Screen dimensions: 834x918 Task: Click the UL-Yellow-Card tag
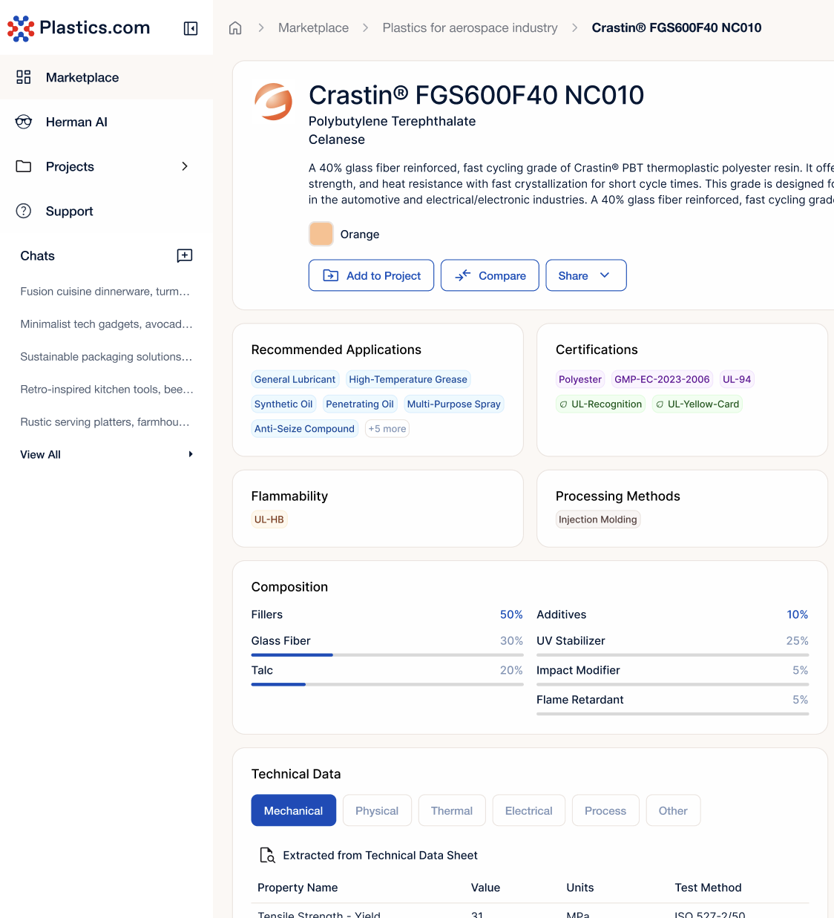coord(697,404)
